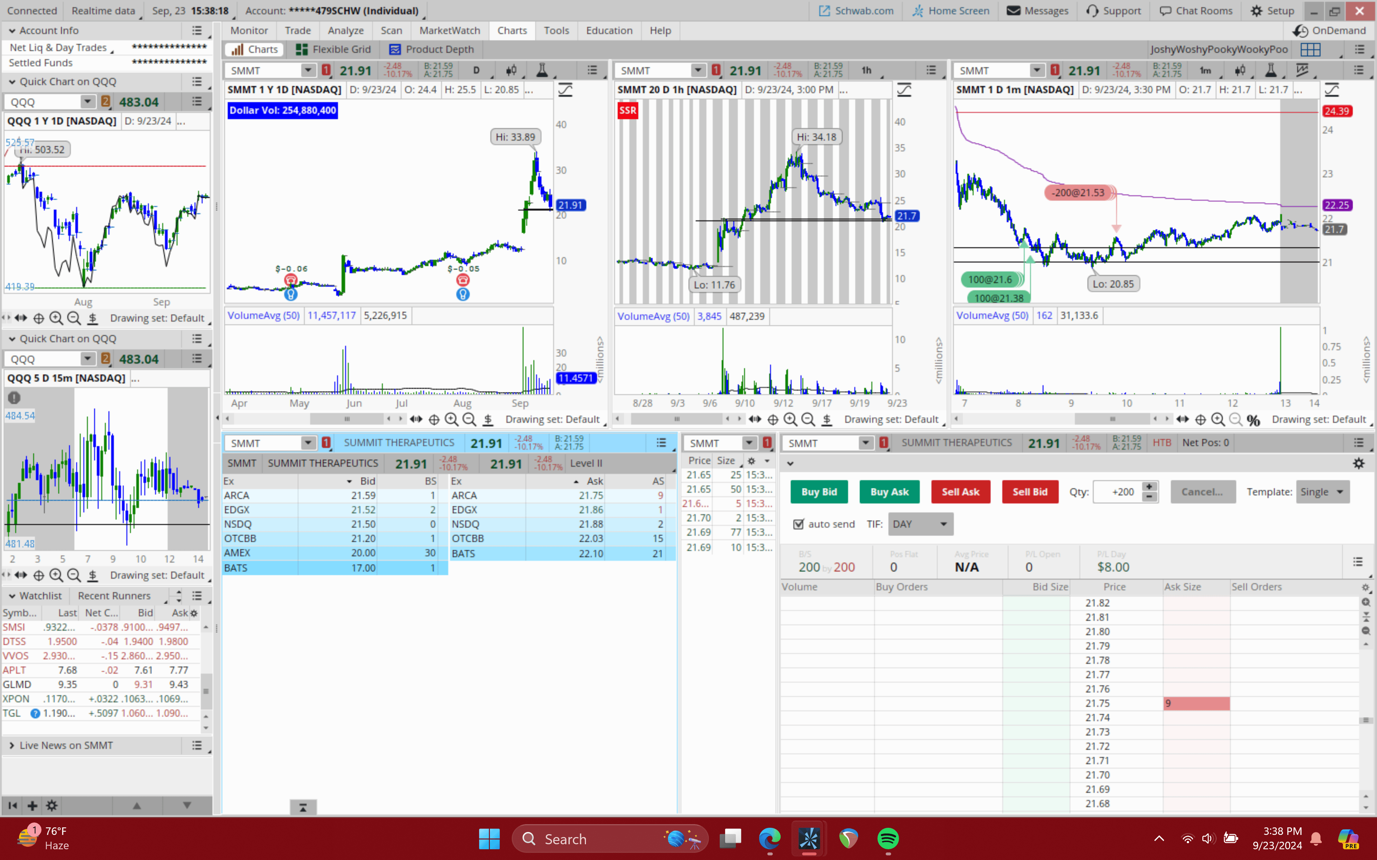The height and width of the screenshot is (860, 1377).
Task: Switch to the MarketWatch tab
Action: (450, 31)
